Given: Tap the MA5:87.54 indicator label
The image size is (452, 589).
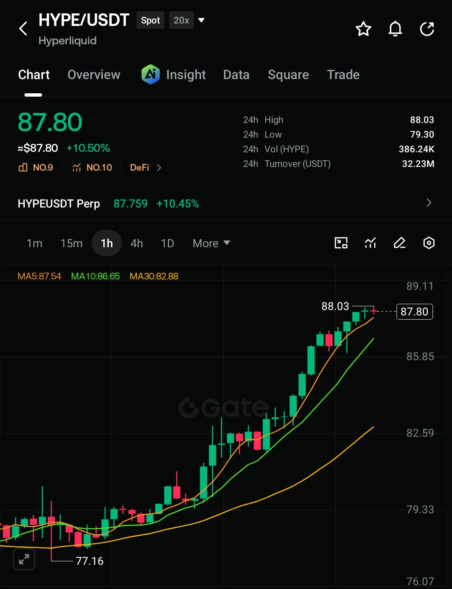Looking at the screenshot, I should click(39, 276).
